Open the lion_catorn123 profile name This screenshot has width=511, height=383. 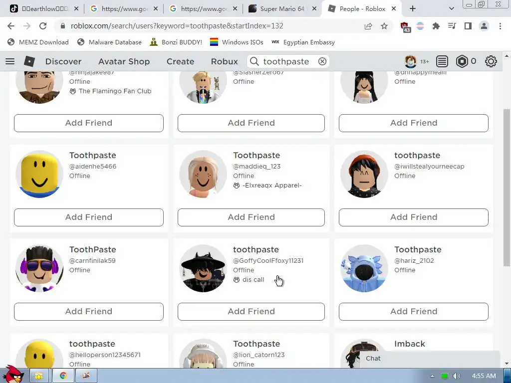[x=256, y=344]
